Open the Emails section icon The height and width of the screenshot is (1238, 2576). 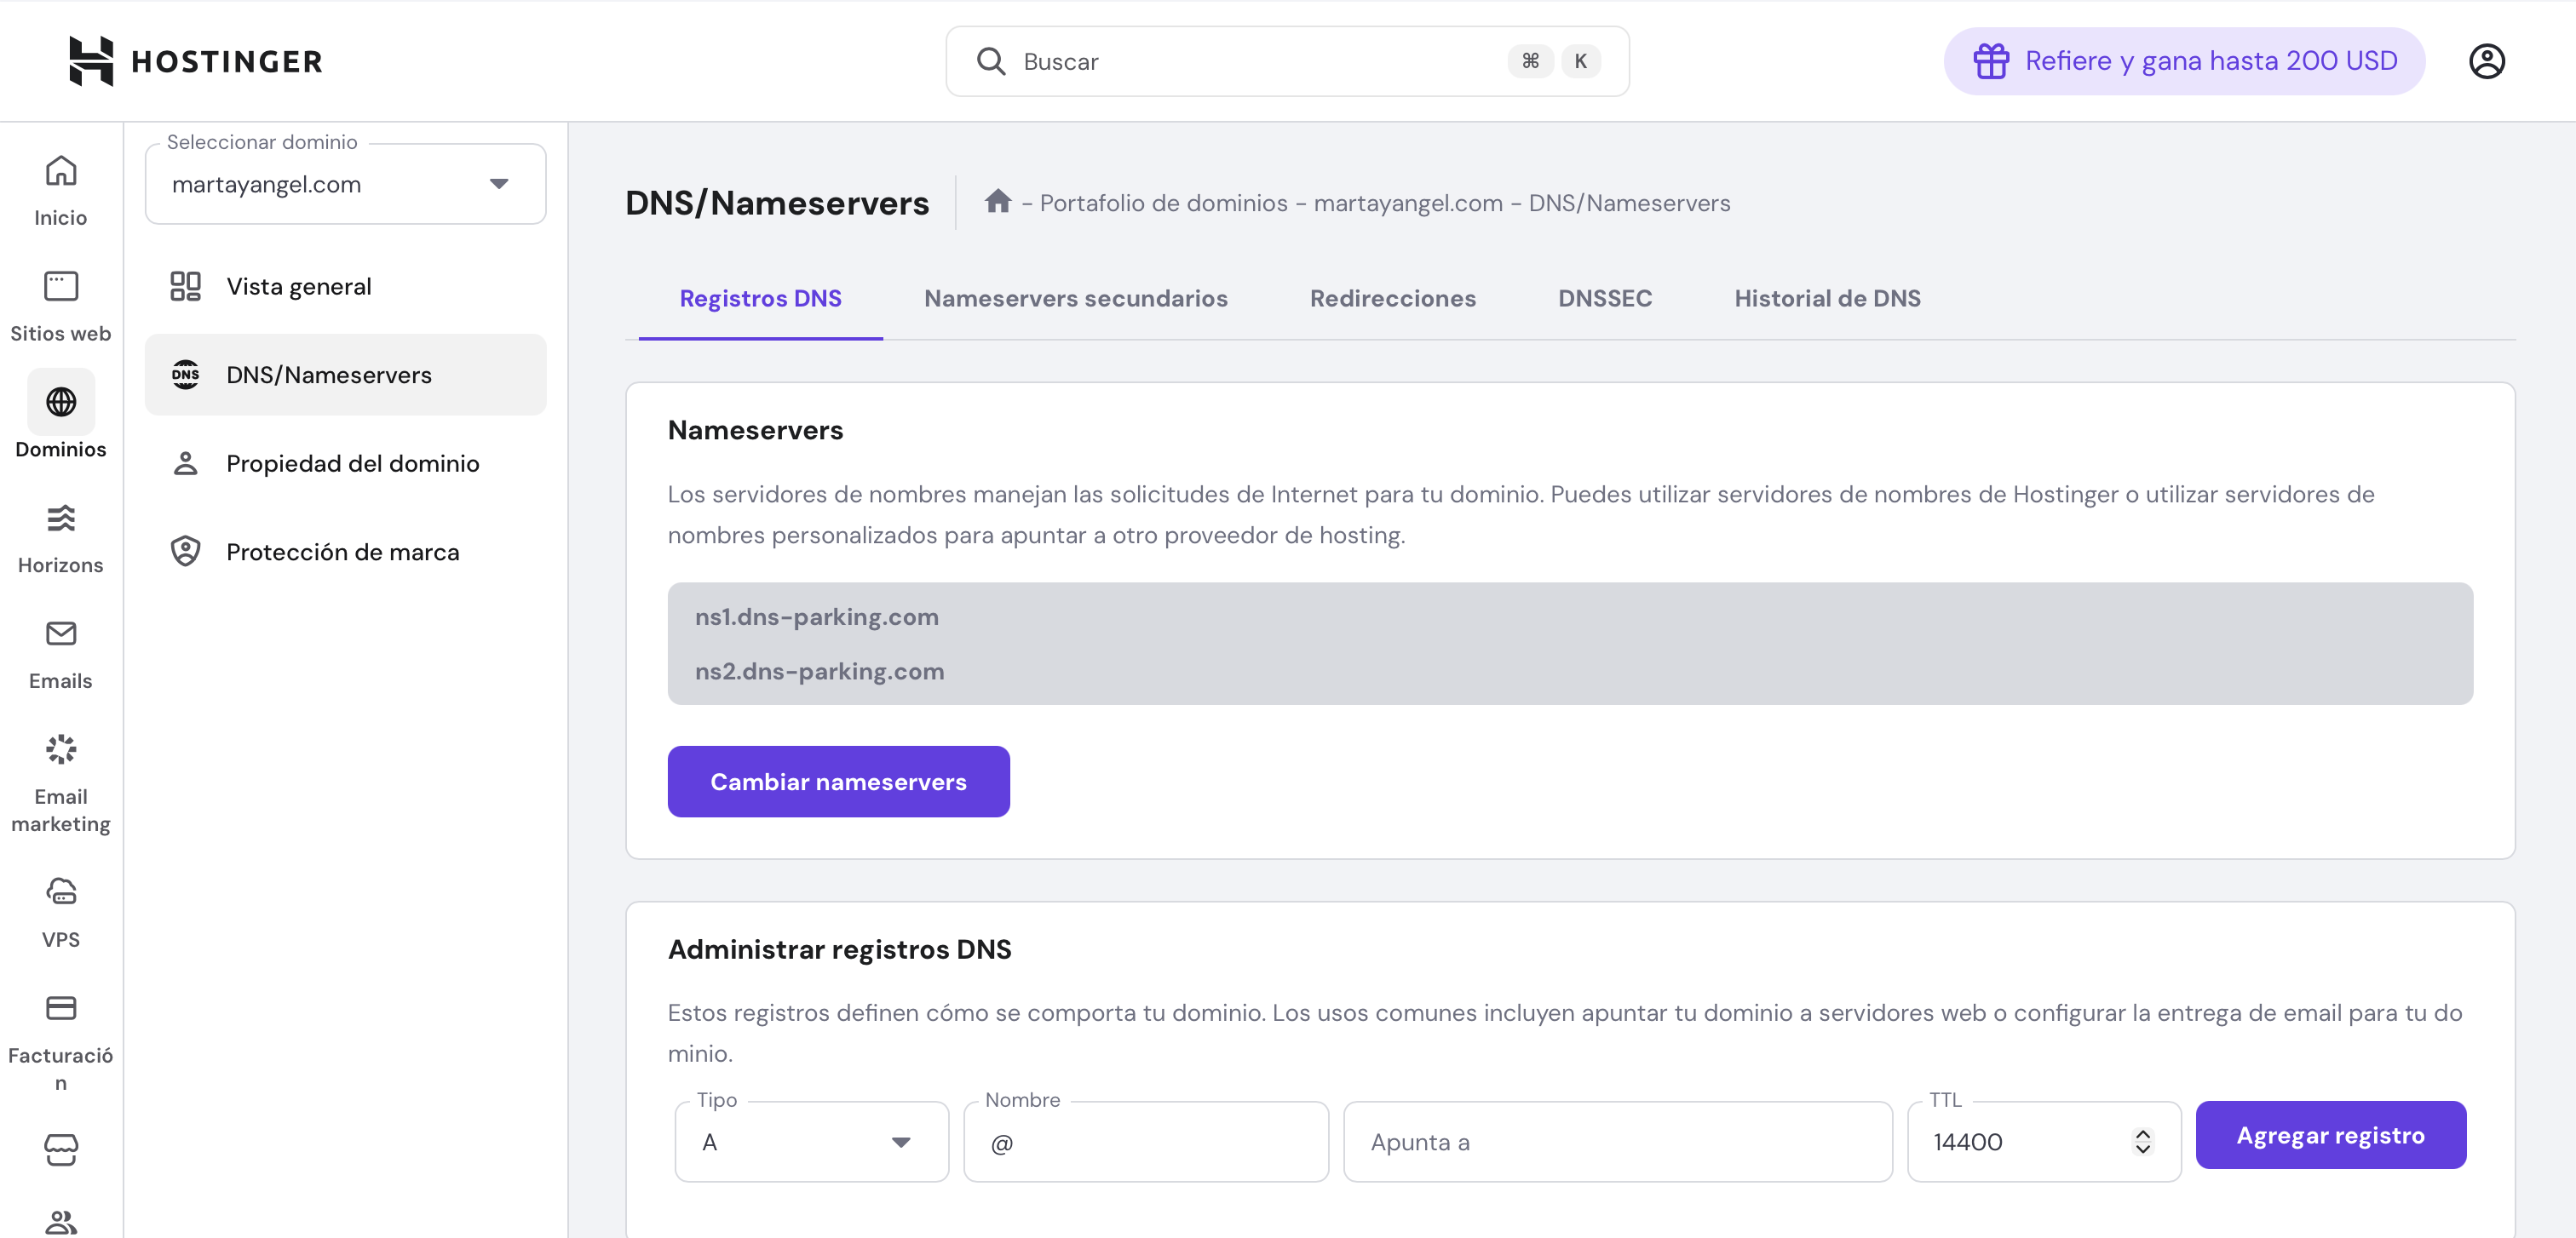tap(60, 633)
